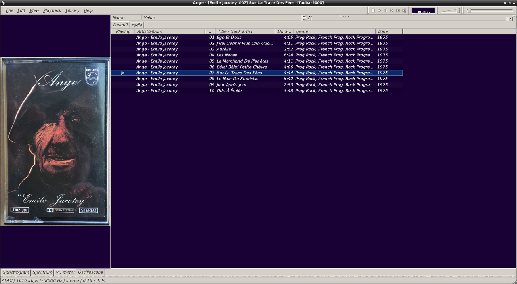Click the spectrum visualization in toolbar
Viewport: 517px width, 284px height.
click(x=423, y=10)
